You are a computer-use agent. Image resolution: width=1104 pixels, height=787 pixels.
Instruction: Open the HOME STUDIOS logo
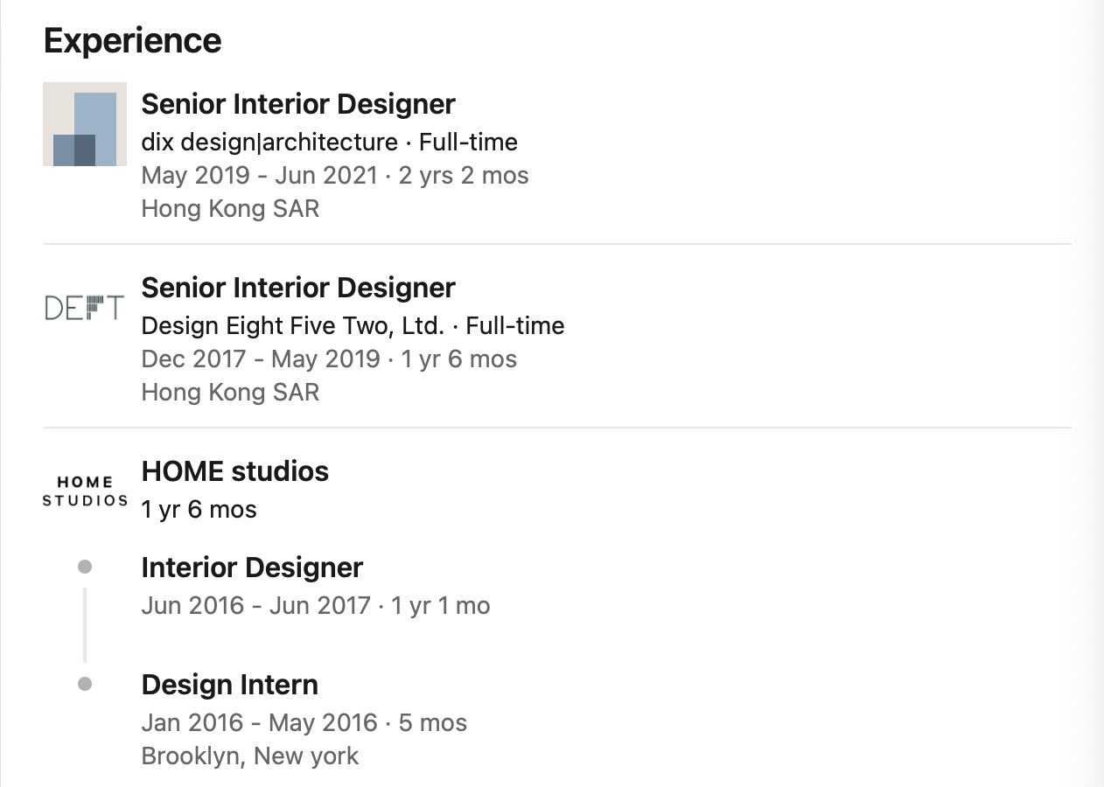pos(85,491)
